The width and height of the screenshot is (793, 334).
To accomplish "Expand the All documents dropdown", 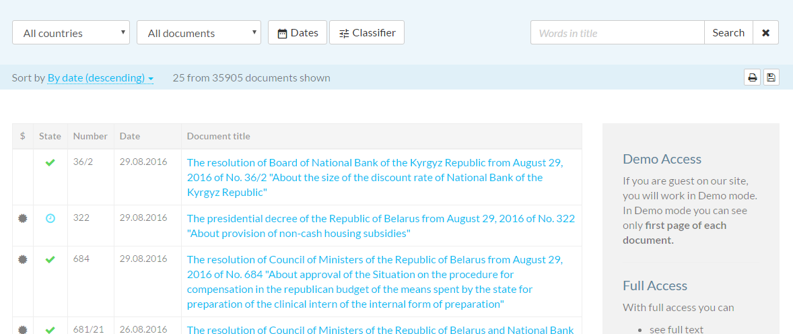I will coord(199,32).
